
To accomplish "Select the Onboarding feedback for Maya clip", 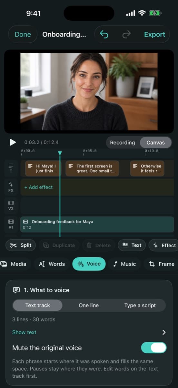I will tap(97, 224).
